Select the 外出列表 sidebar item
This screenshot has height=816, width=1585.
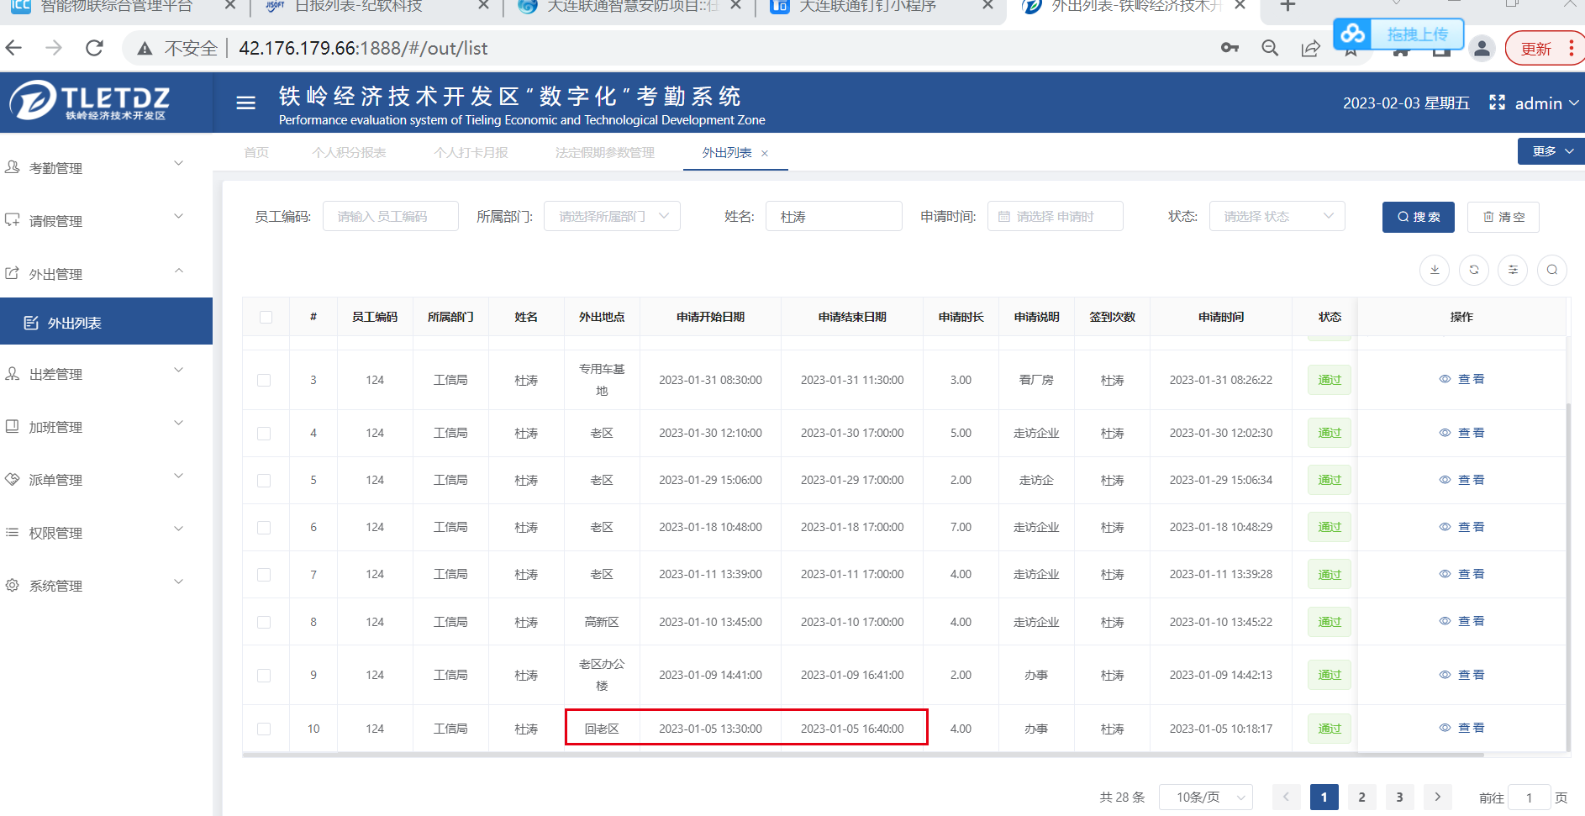[x=106, y=321]
